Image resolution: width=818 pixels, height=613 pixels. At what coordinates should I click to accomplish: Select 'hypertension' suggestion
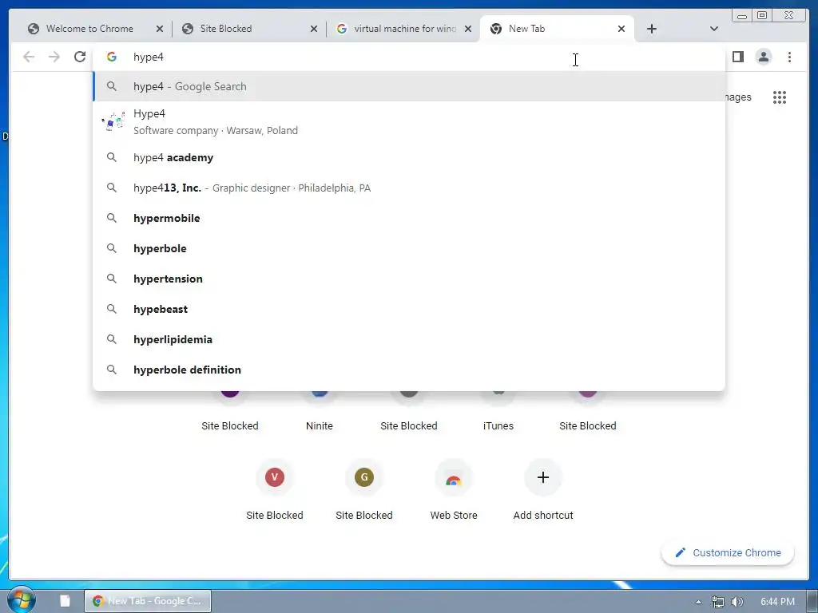[409, 279]
